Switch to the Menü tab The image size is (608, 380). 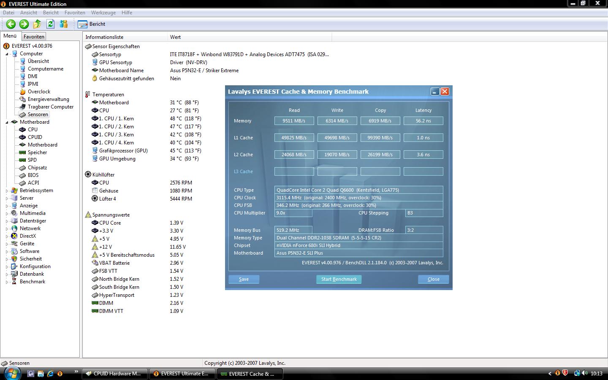pos(10,36)
